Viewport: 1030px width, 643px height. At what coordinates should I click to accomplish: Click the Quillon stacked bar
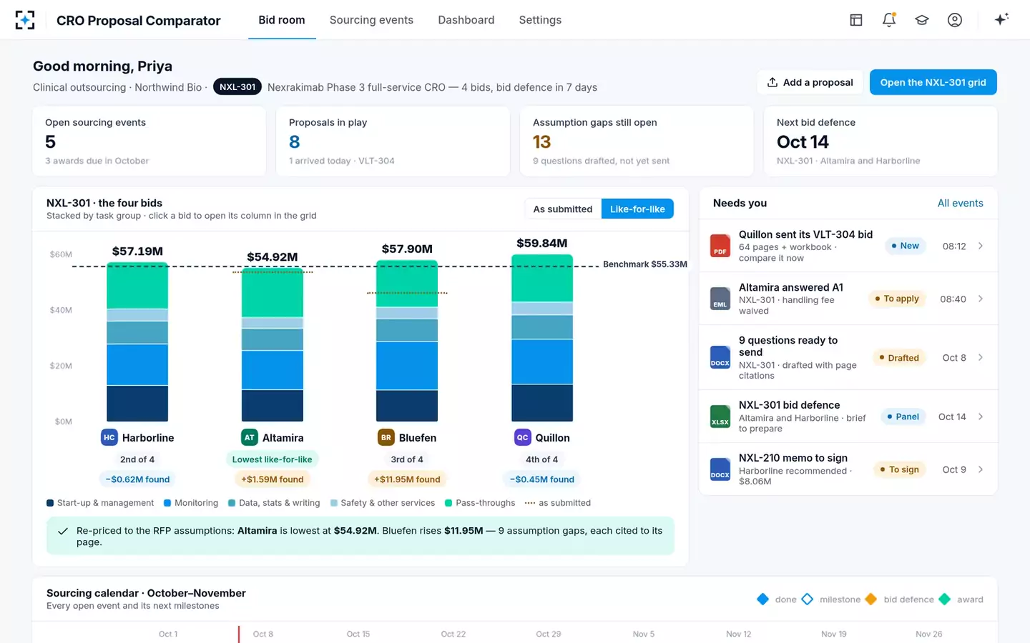[542, 338]
